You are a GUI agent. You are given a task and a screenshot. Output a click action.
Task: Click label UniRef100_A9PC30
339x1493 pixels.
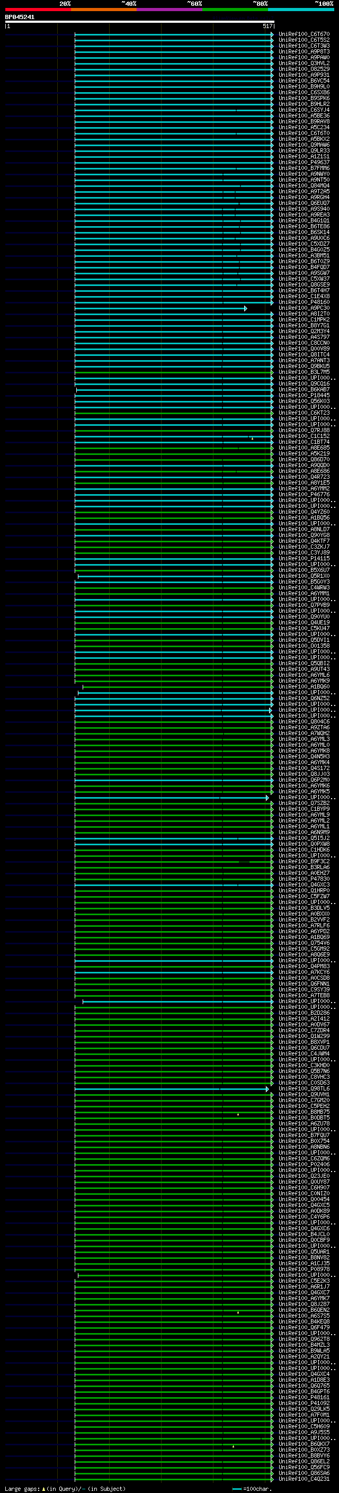point(304,308)
